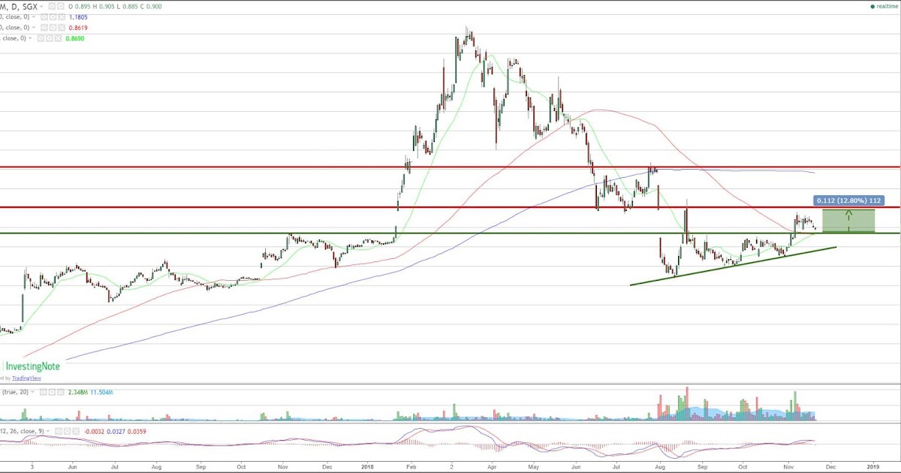Open the MACD (12, 26, close, 9) legend dropdown
The image size is (901, 473).
point(48,431)
